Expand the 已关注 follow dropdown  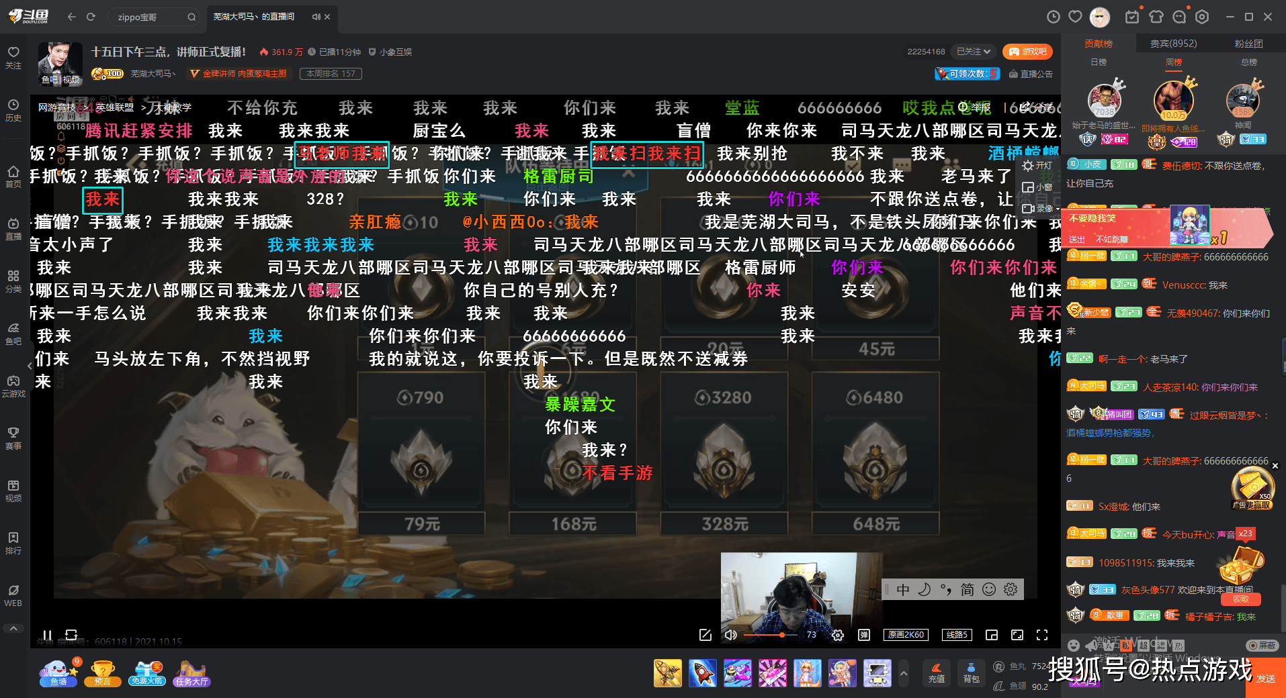point(974,52)
